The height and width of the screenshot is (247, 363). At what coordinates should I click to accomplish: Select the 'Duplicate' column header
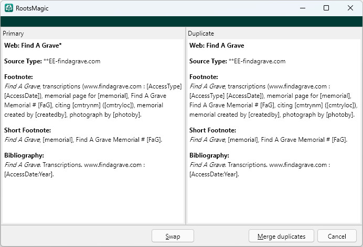pos(201,33)
